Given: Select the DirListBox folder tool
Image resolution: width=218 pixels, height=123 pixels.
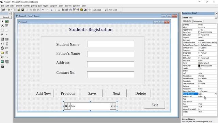Looking at the screenshot, I should pyautogui.click(x=2, y=53).
